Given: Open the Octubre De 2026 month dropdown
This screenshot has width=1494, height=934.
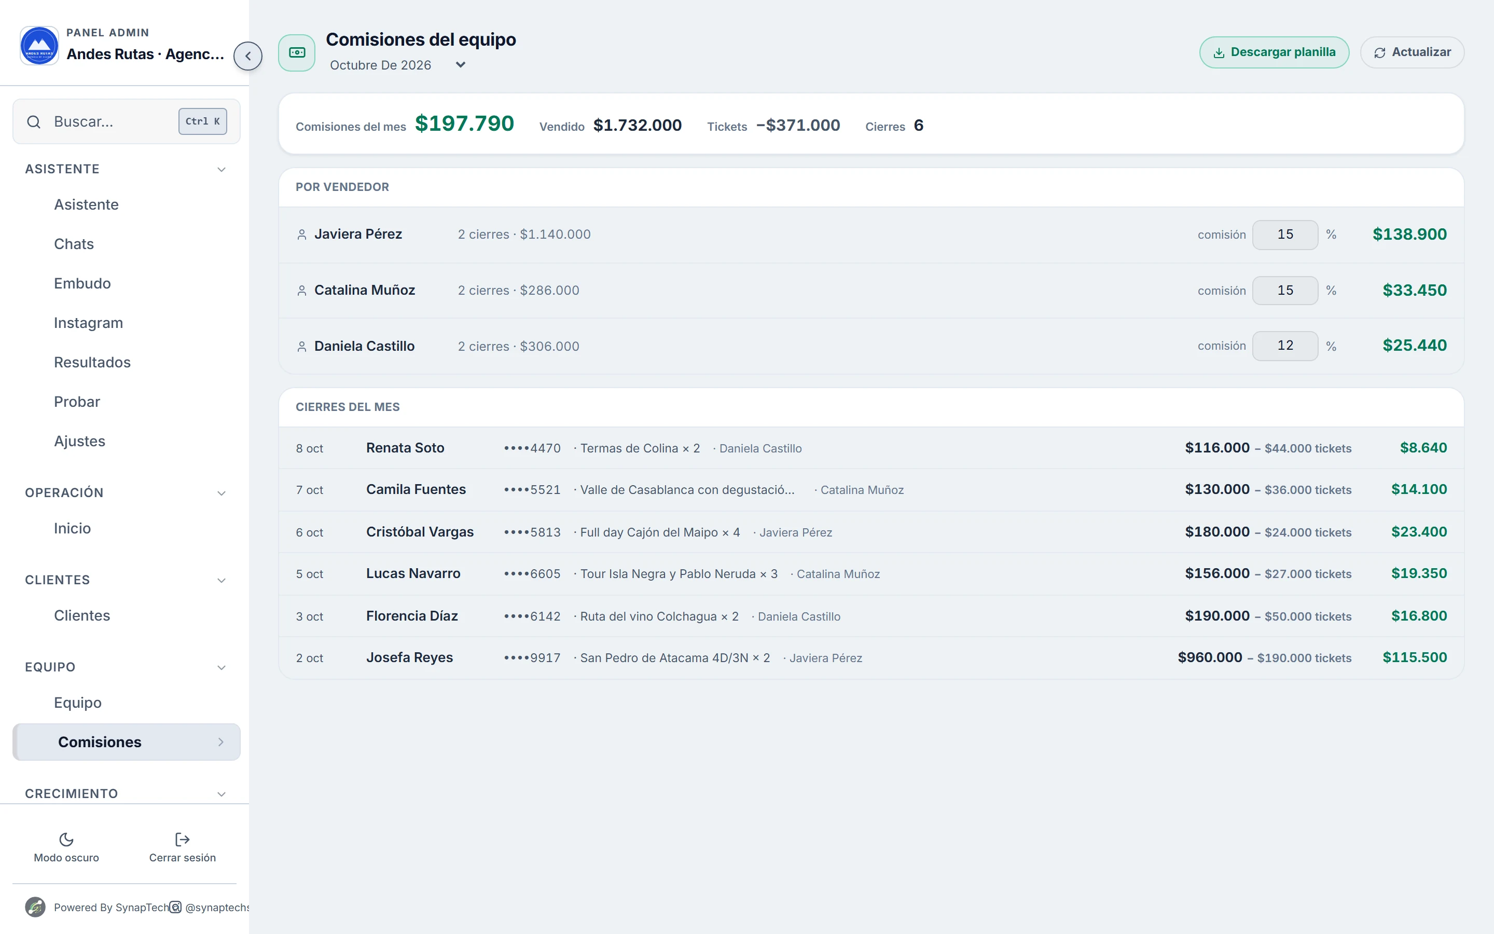Looking at the screenshot, I should 398,65.
